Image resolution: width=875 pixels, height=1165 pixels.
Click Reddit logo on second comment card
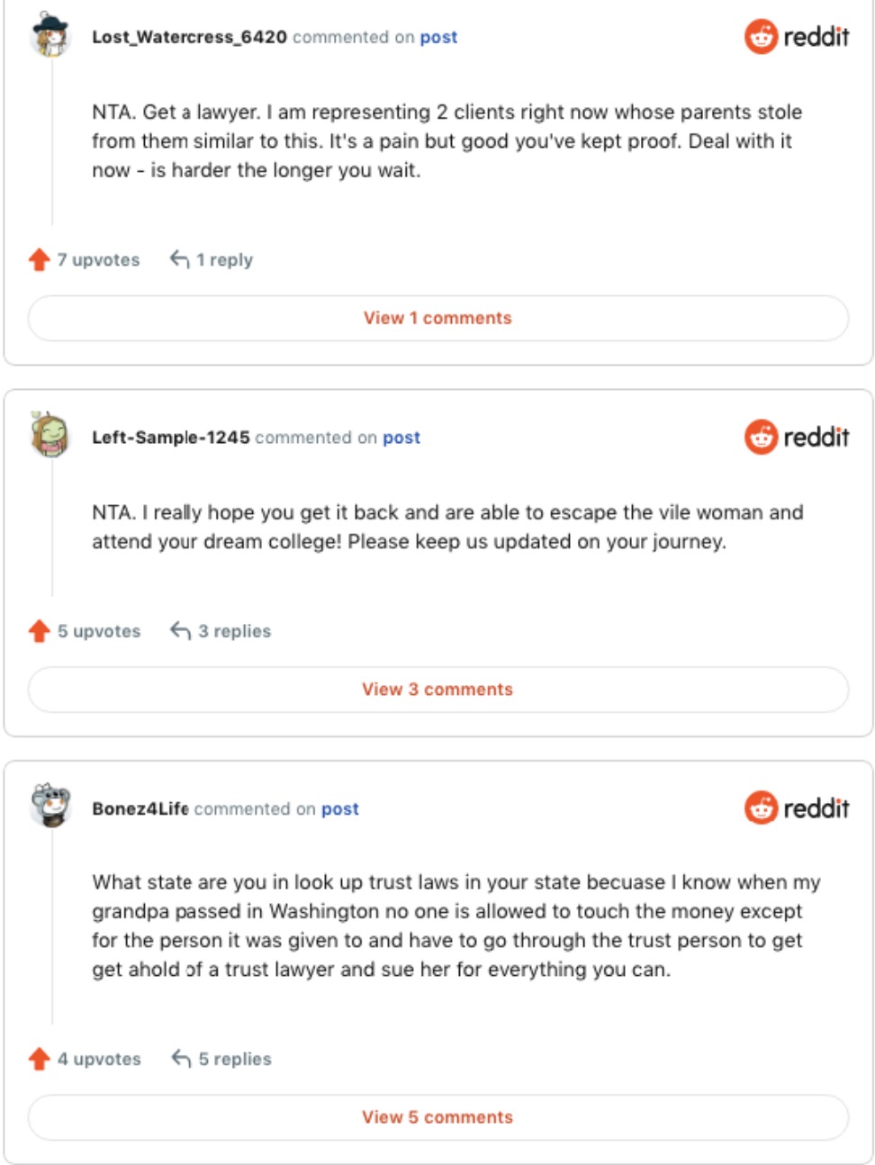[x=797, y=438]
